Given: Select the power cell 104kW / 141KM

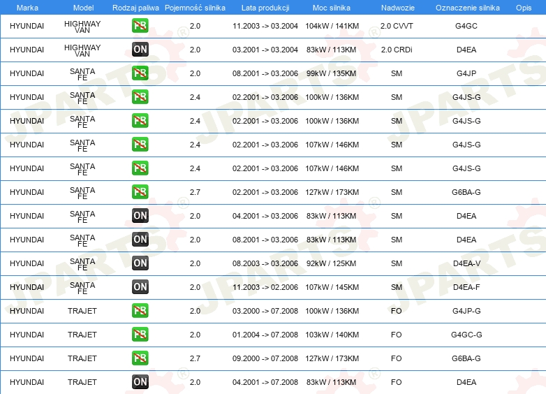Looking at the screenshot, I should [332, 26].
